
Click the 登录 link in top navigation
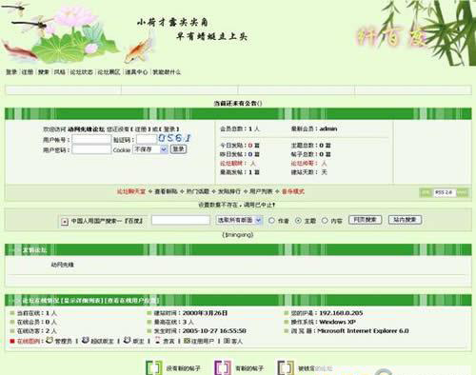[11, 72]
